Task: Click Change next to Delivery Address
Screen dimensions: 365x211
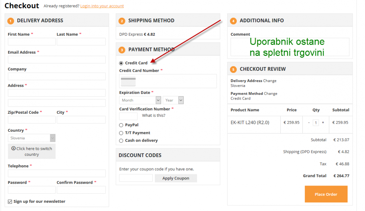Action: click(270, 81)
